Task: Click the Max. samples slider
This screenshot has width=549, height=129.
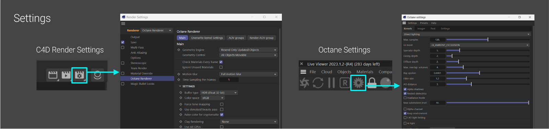Action: 488,40
